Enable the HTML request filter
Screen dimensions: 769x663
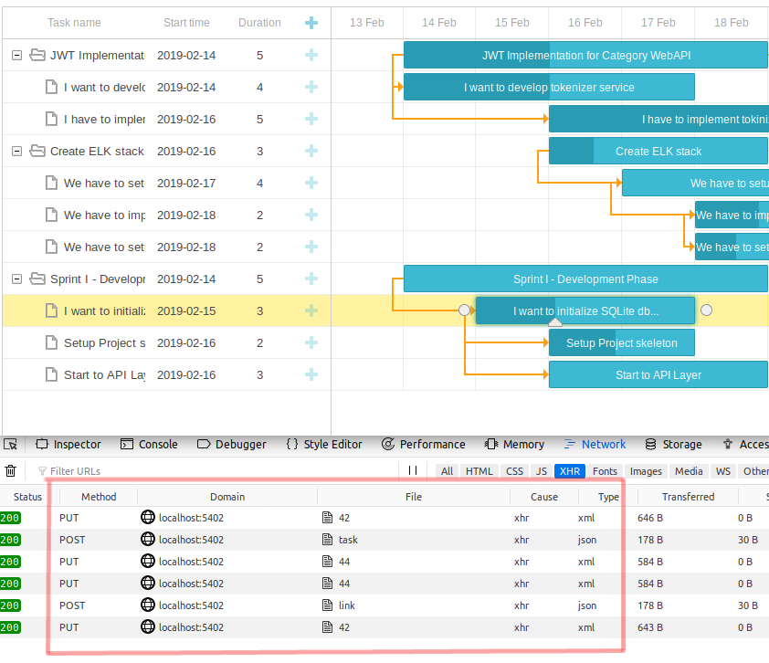pyautogui.click(x=479, y=471)
